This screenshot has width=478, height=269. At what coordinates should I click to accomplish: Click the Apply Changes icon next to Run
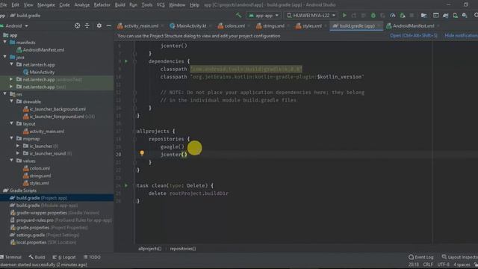354,15
